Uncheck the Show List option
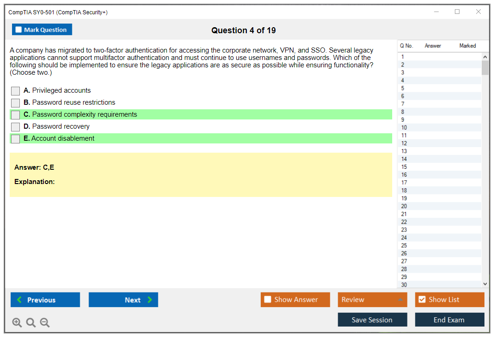Screen dimensions: 496x339 coord(422,300)
